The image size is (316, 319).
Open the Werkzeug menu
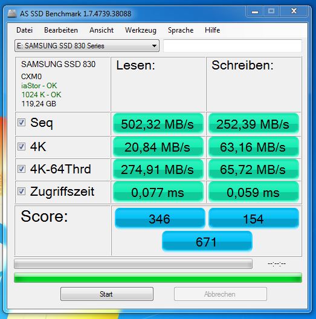(x=141, y=30)
